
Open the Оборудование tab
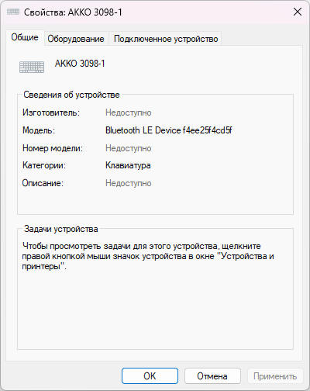tap(76, 39)
